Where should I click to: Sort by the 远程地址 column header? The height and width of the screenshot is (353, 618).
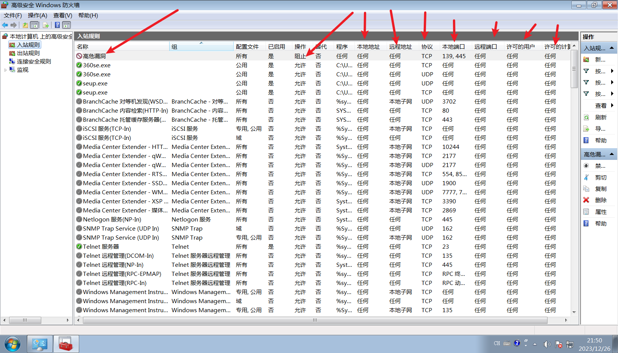pyautogui.click(x=403, y=46)
